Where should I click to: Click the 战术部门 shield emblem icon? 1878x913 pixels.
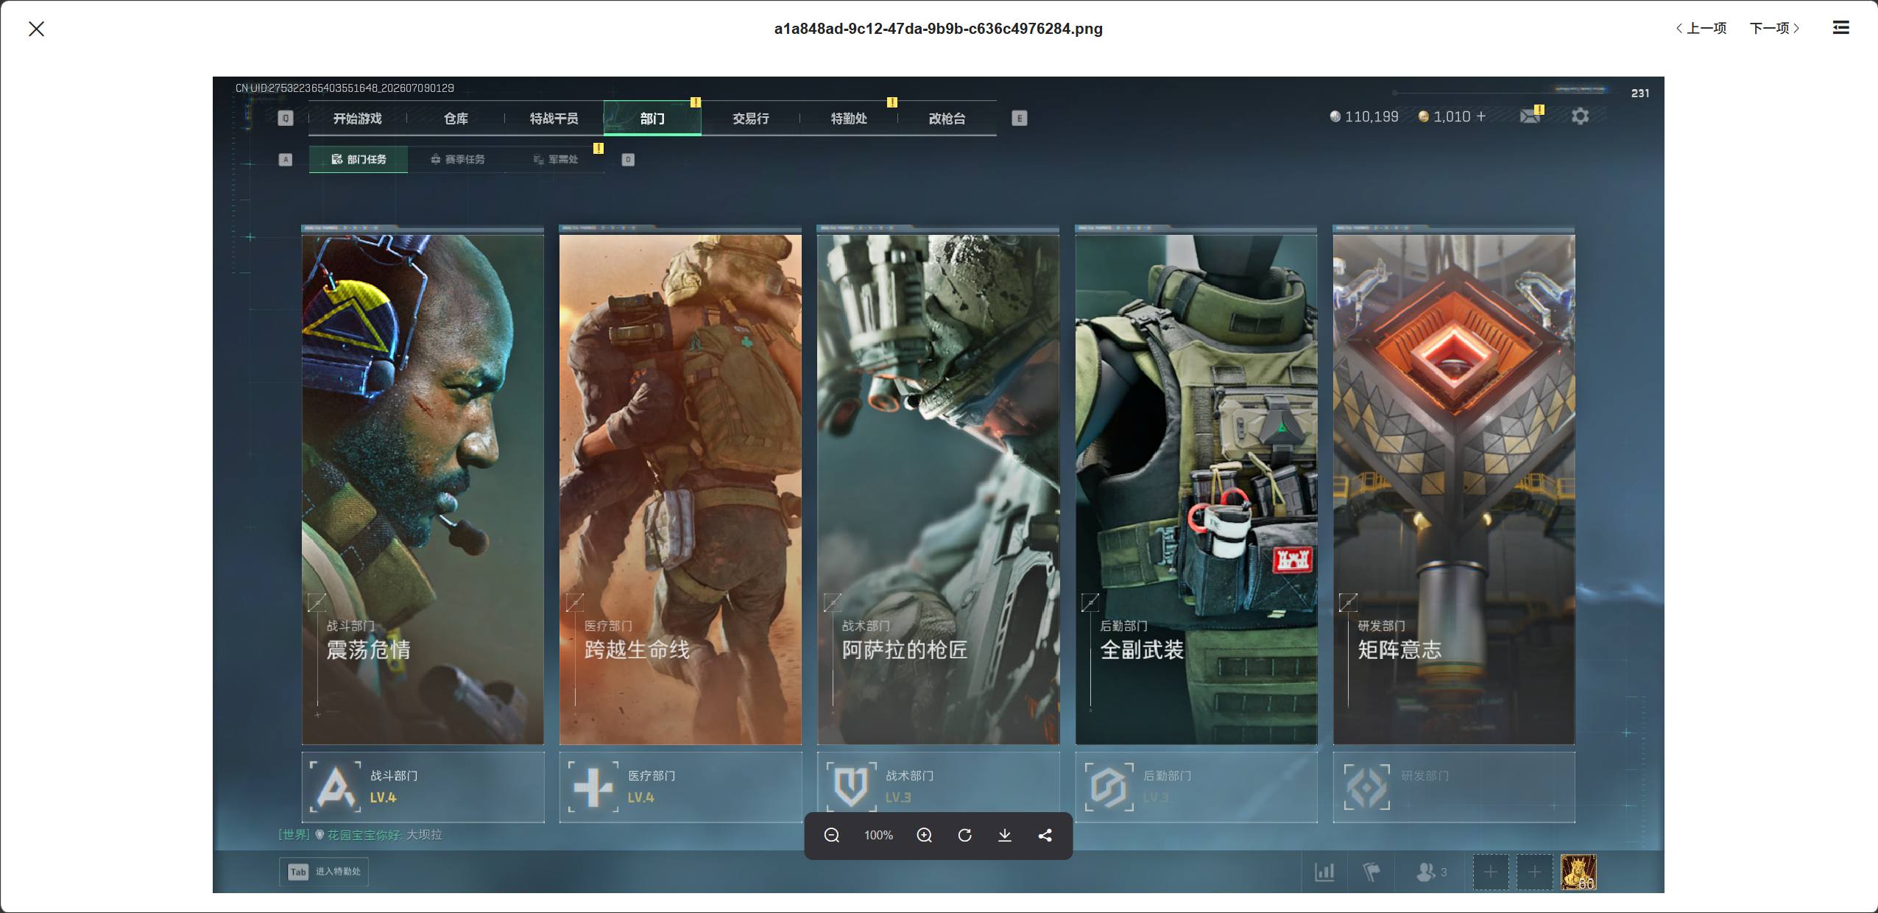point(851,787)
